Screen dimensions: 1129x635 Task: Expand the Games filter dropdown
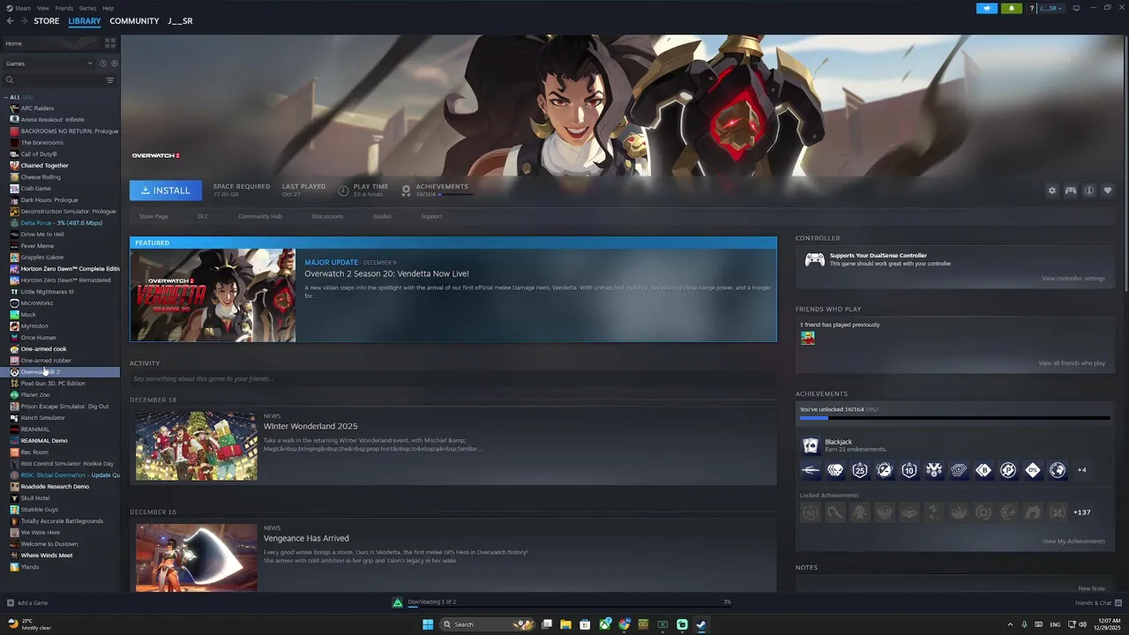click(x=49, y=63)
